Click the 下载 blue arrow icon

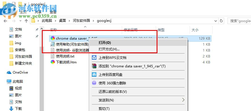(x=11, y=109)
